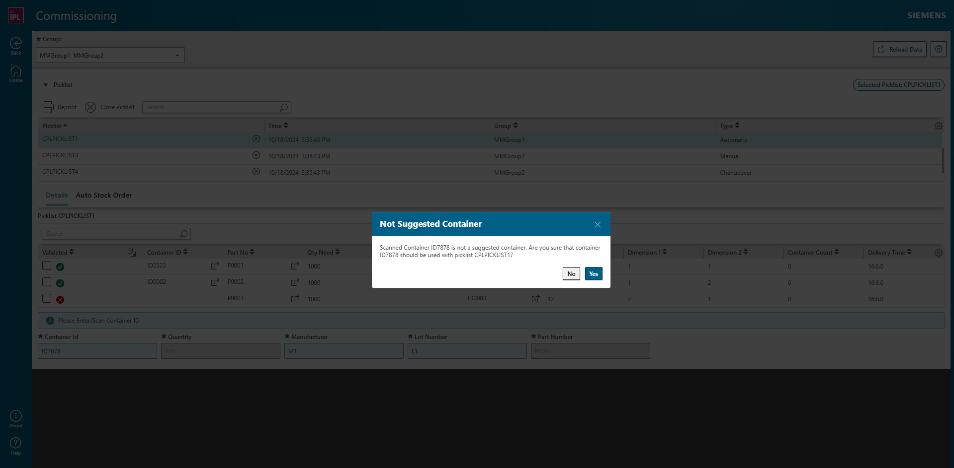Select the Details tab
954x468 pixels.
pyautogui.click(x=56, y=195)
